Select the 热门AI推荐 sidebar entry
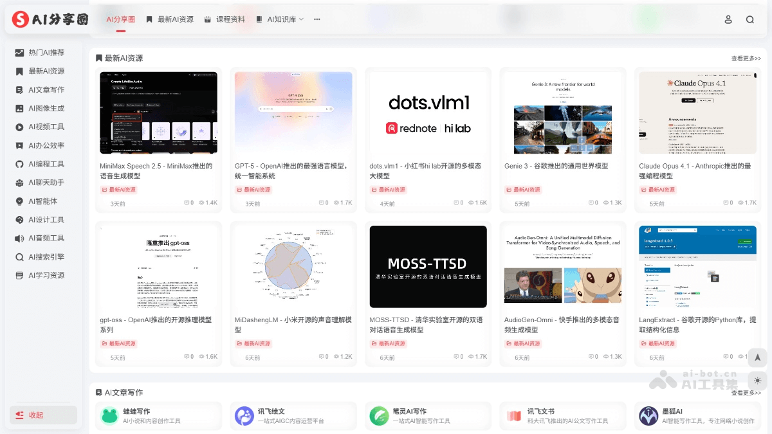Viewport: 772px width, 434px height. [42, 52]
